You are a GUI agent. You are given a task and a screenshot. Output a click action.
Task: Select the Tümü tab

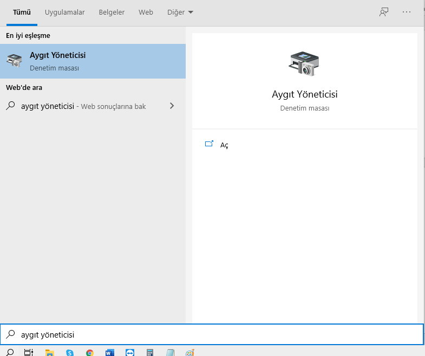coord(22,12)
